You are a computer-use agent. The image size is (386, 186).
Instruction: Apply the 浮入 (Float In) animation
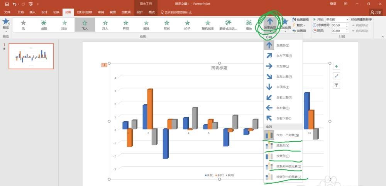pos(105,25)
